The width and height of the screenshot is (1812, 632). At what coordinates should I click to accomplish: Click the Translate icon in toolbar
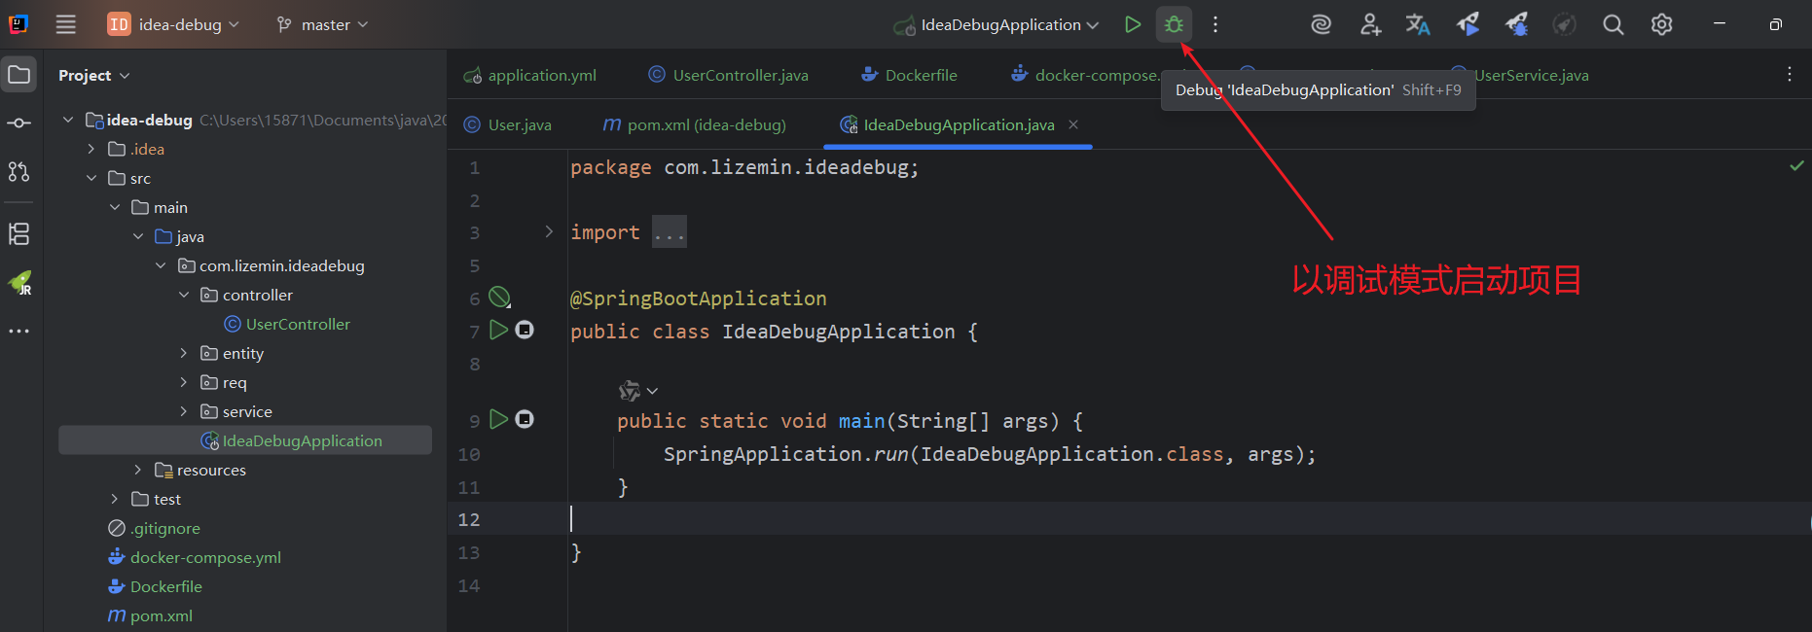1418,25
